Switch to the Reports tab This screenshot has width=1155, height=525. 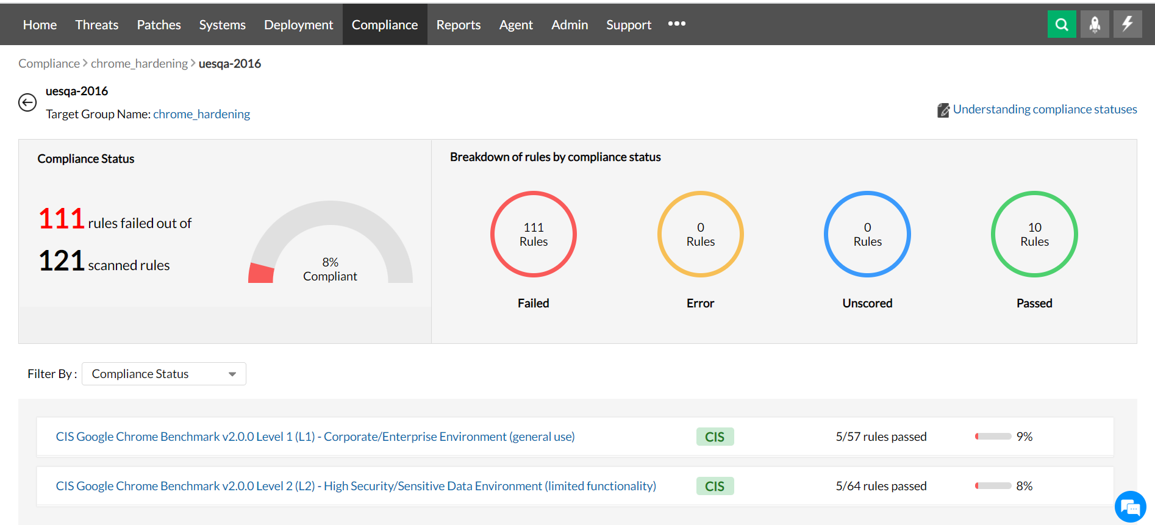click(x=459, y=24)
